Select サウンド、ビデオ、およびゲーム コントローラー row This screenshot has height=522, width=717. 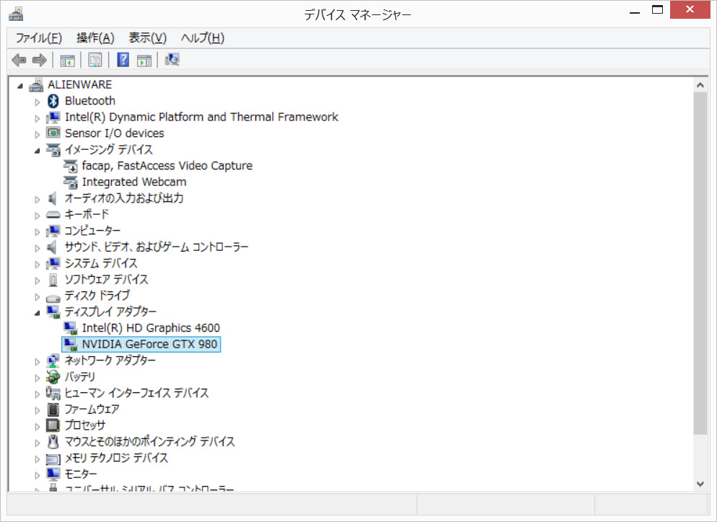click(157, 247)
